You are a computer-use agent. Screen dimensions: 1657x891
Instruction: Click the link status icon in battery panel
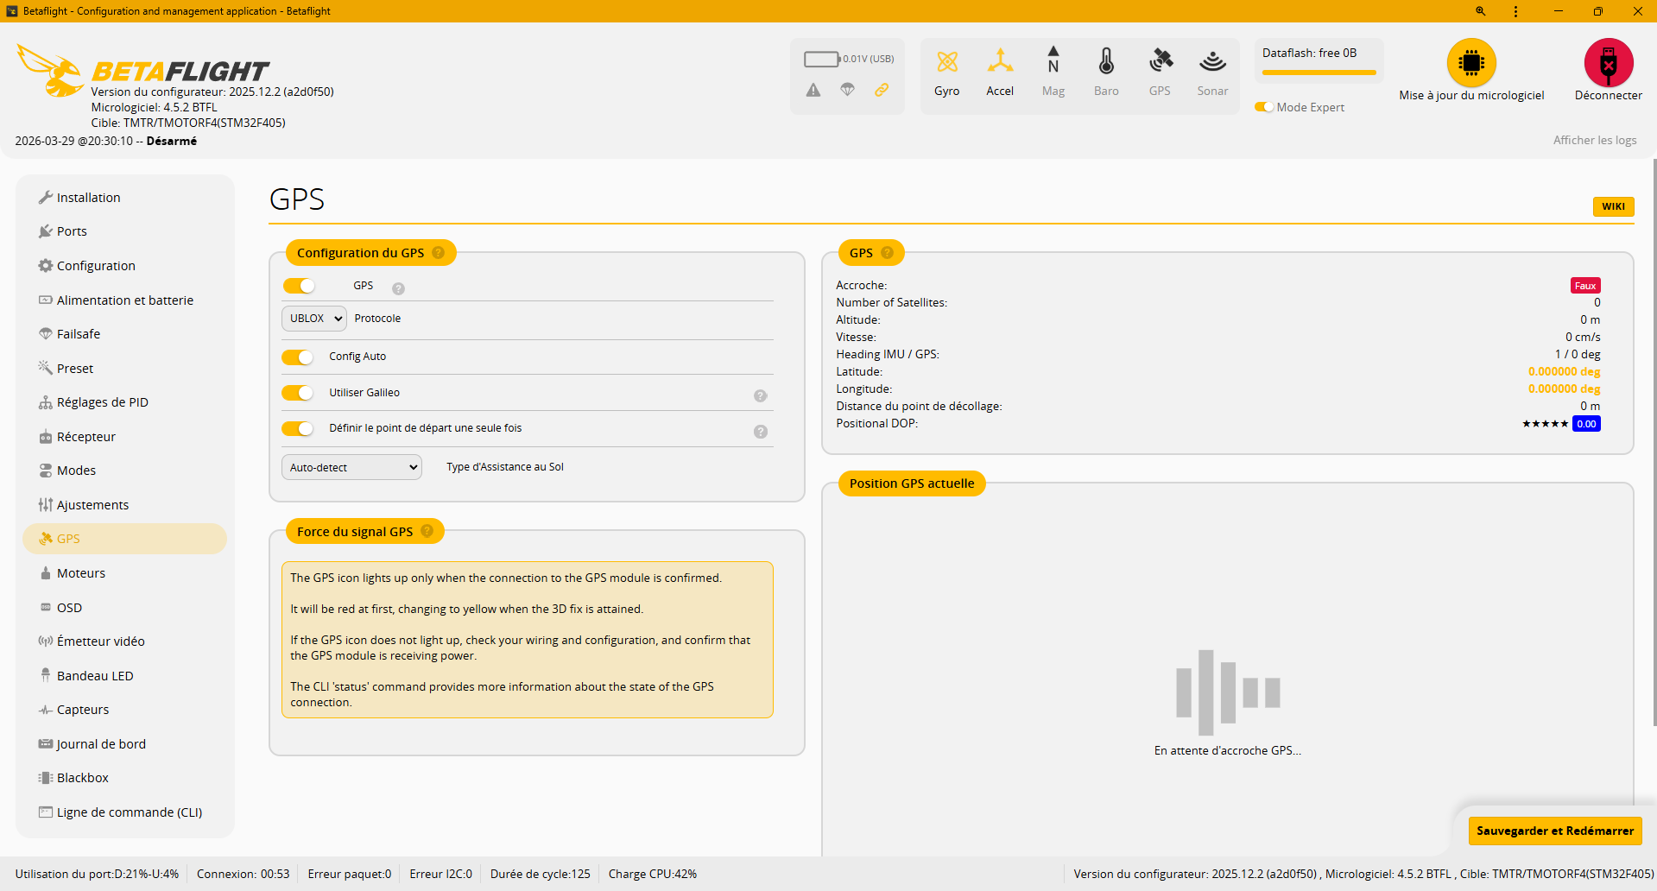tap(882, 90)
